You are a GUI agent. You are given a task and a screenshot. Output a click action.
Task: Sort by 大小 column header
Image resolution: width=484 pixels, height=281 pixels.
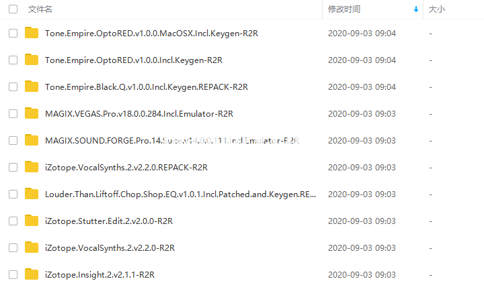(437, 9)
